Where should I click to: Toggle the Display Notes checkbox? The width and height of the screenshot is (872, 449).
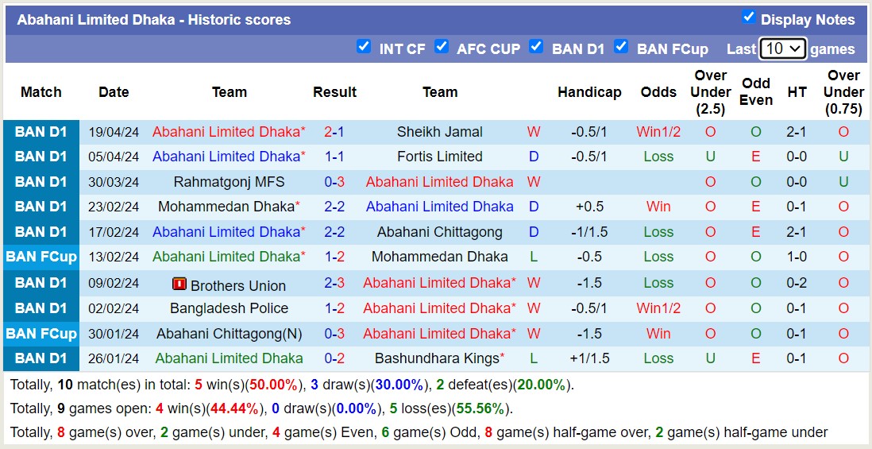[x=748, y=17]
